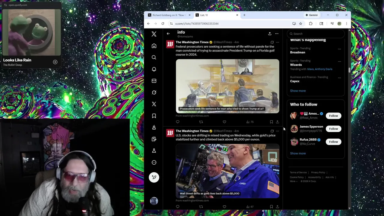Image resolution: width=384 pixels, height=216 pixels.
Task: Go back using arrow beside info list title
Action: point(168,34)
